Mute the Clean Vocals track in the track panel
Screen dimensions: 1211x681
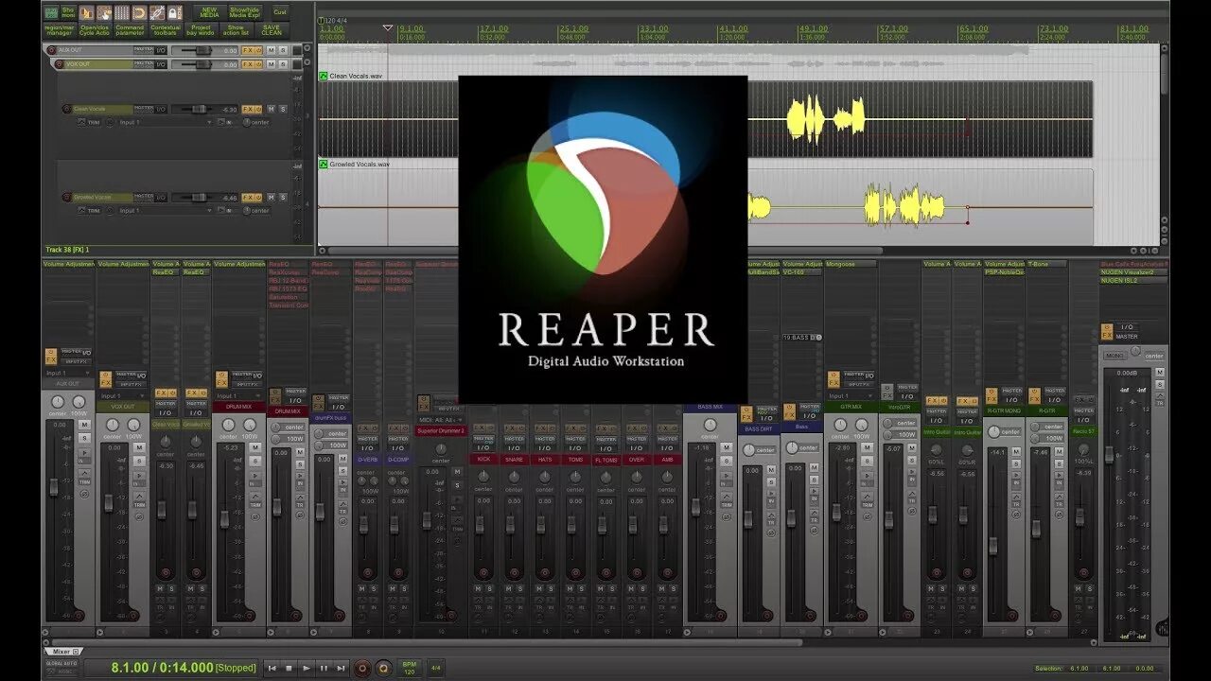coord(271,109)
